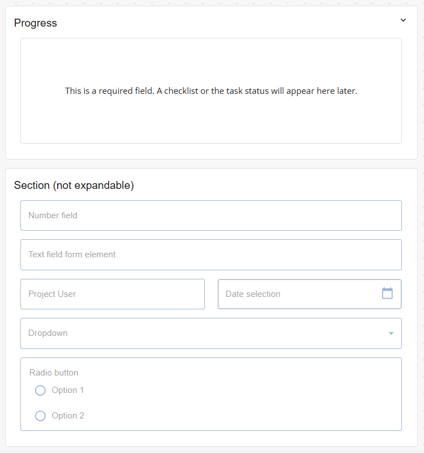The width and height of the screenshot is (424, 453).
Task: Choose the Option 2 label text
Action: coord(68,416)
